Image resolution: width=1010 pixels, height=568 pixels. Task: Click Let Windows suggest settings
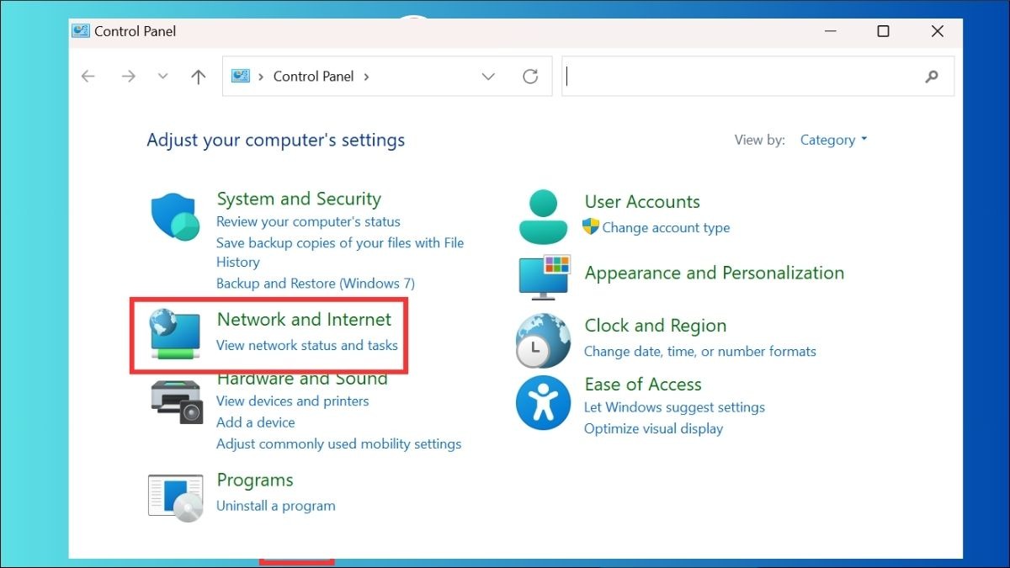click(675, 407)
